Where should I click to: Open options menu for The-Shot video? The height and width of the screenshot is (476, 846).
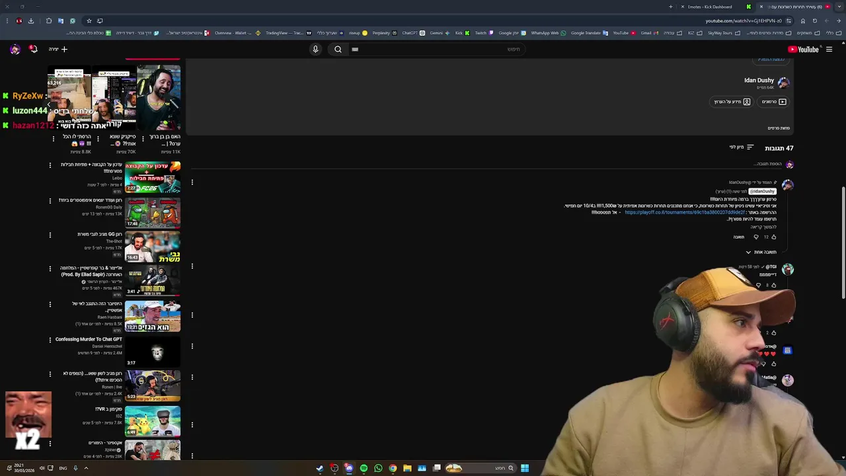click(x=50, y=235)
